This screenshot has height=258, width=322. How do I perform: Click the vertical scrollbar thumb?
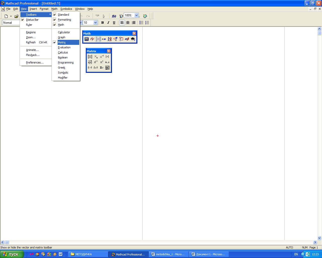point(319,33)
